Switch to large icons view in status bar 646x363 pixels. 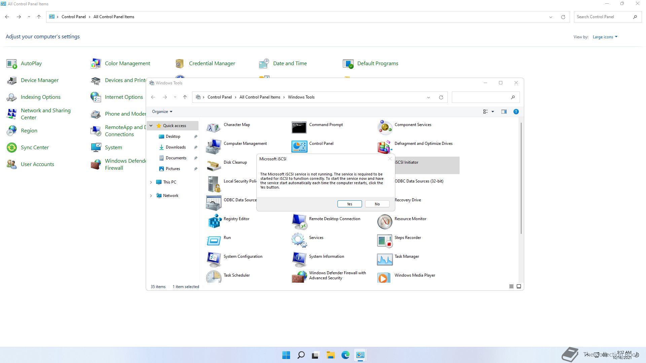click(519, 286)
